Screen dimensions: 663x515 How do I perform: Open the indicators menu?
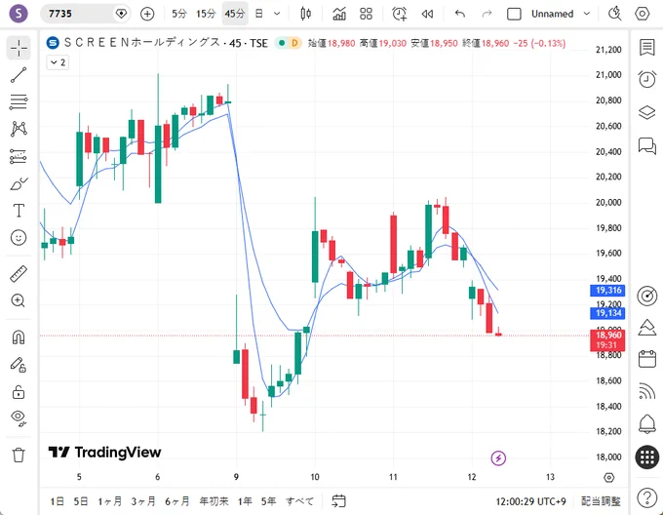tap(339, 14)
